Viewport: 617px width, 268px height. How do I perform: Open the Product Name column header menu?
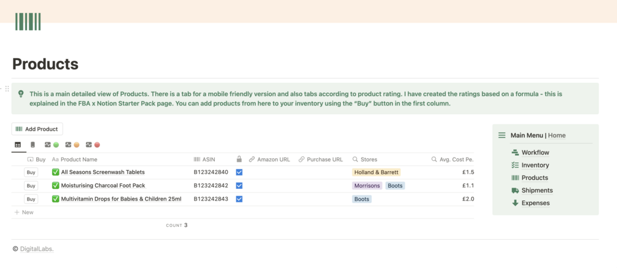click(x=75, y=159)
